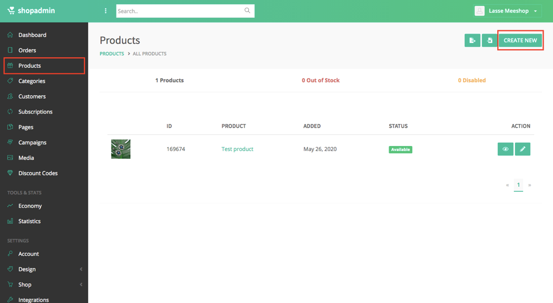This screenshot has width=553, height=303.
Task: Click the PRODUCT column header
Action: 233,126
